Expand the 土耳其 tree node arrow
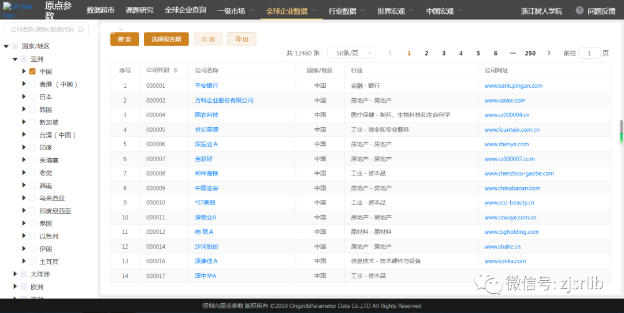The width and height of the screenshot is (624, 313). tap(24, 261)
